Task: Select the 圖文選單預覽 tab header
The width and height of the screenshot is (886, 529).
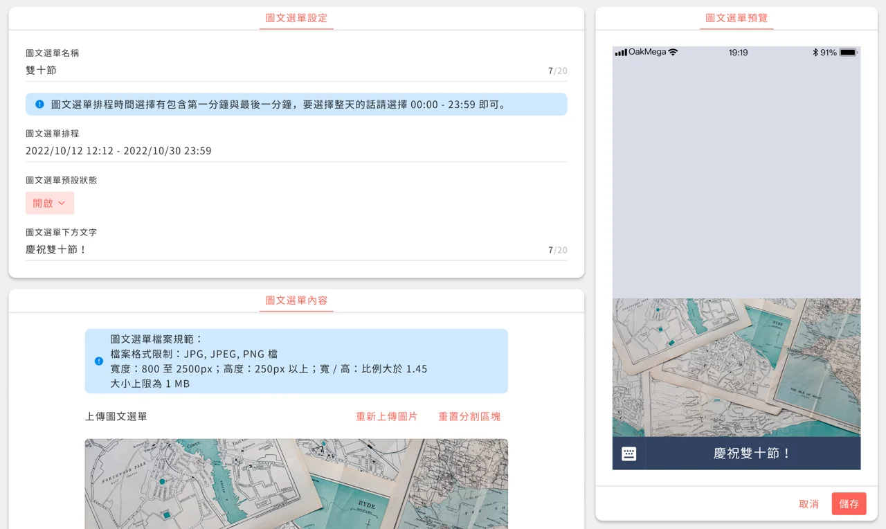Action: click(x=736, y=19)
